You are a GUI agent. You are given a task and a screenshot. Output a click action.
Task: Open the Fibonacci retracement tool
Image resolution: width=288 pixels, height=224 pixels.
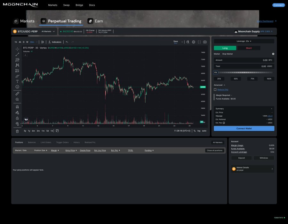[17, 60]
